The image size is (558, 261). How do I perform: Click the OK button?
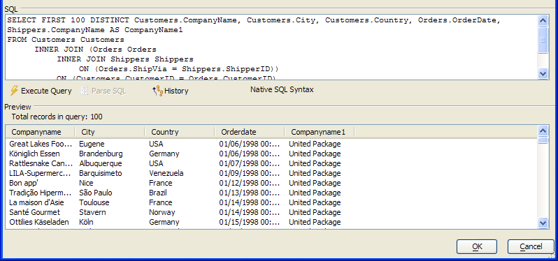pos(477,246)
